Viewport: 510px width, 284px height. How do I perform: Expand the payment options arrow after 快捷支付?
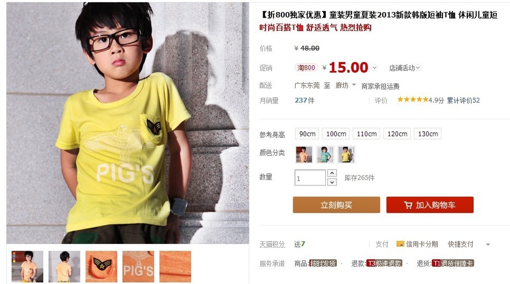coord(488,245)
